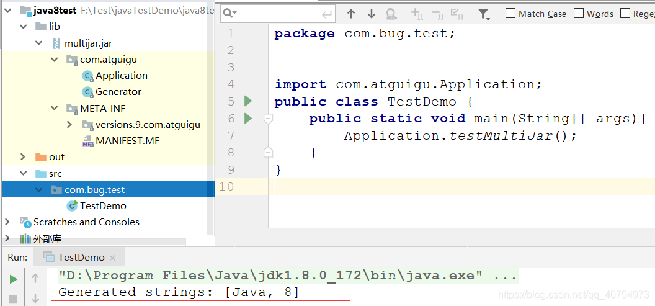The image size is (655, 306).
Task: Click the Up stack trace arrow in Run panel
Action: [x=35, y=277]
